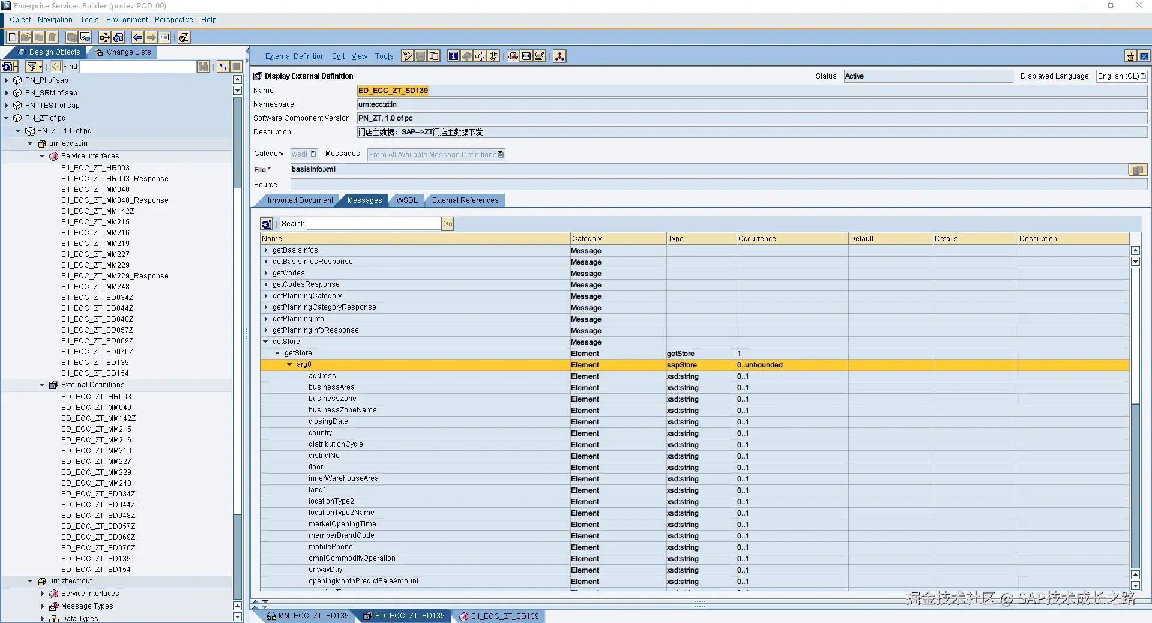Screen dimensions: 1152x623
Task: Click the question-mark document icon
Action: (118, 37)
